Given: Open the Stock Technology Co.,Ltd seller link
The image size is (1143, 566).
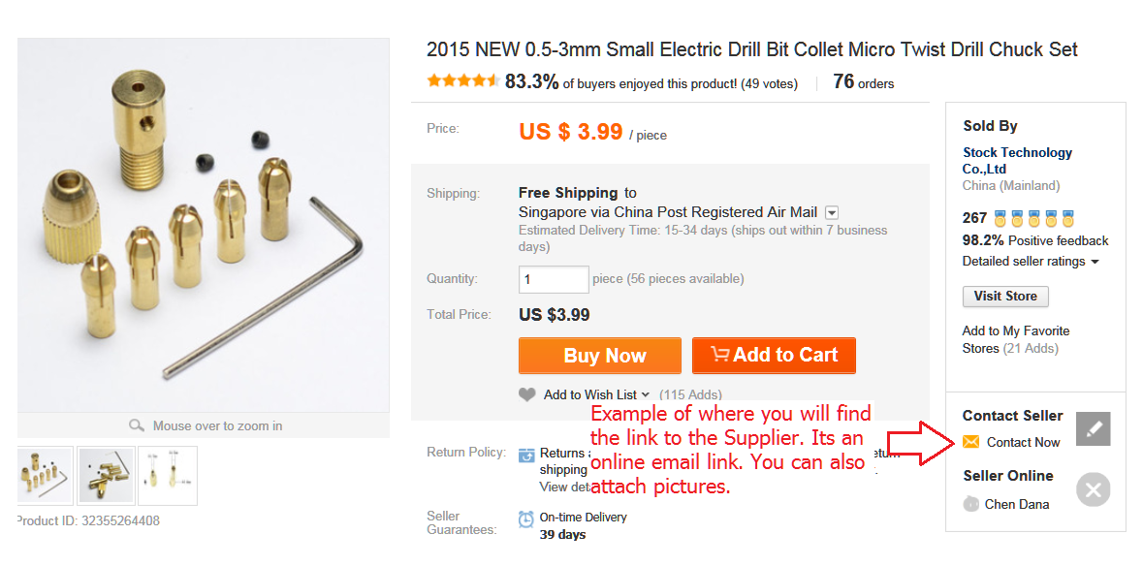Looking at the screenshot, I should click(x=1017, y=152).
